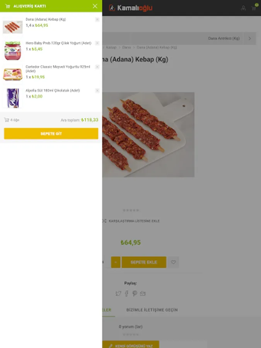261x348 pixels.
Task: Add product to favorites with heart icon
Action: (x=173, y=262)
